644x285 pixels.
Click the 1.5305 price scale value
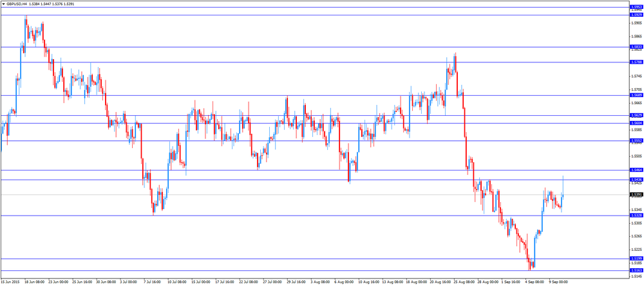pyautogui.click(x=638, y=223)
